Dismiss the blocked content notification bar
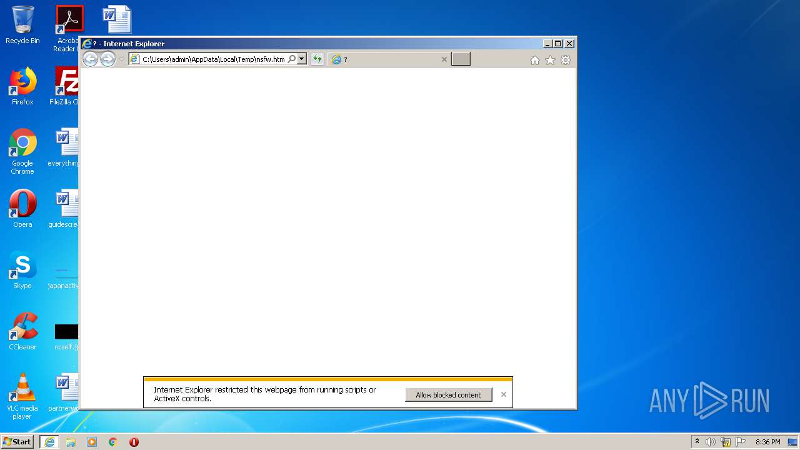 tap(504, 394)
